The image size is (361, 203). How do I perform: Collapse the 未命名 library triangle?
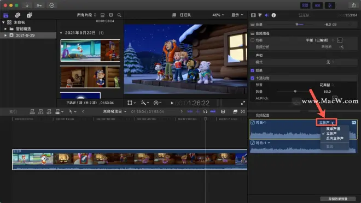(x=3, y=22)
